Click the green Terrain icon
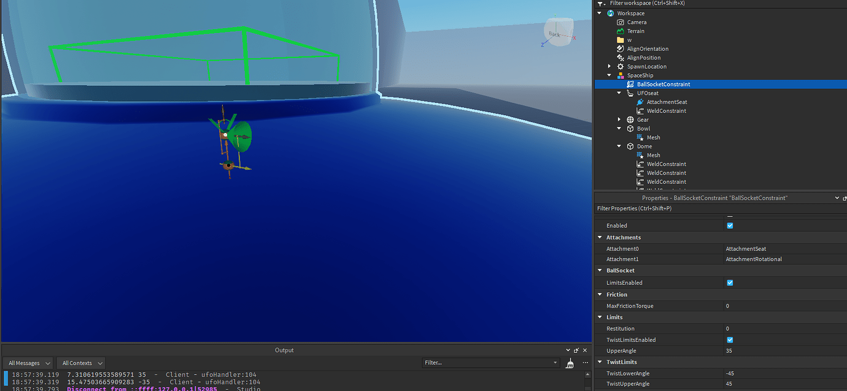Screen dimensions: 847x391 [x=620, y=31]
